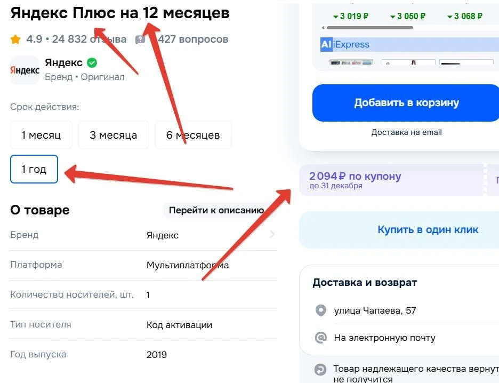Jump to description via Перейти к описанию
Viewport: 499px width, 383px height.
(x=216, y=210)
